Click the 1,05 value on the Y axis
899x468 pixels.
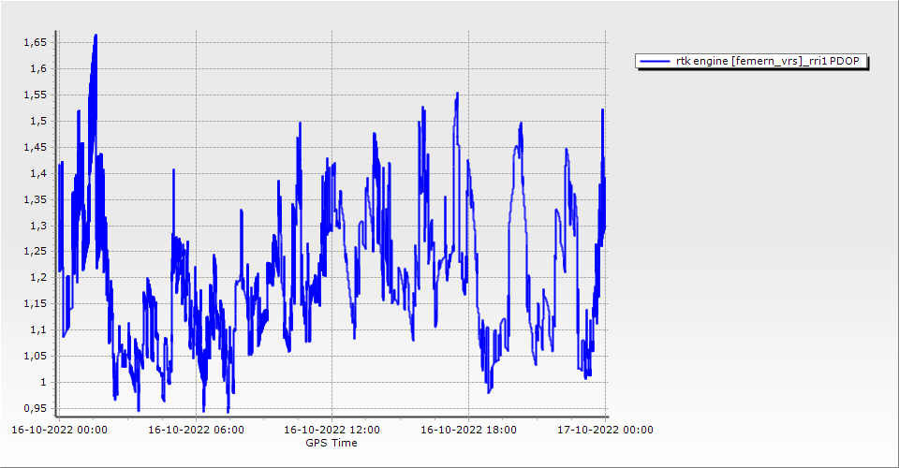coord(35,357)
